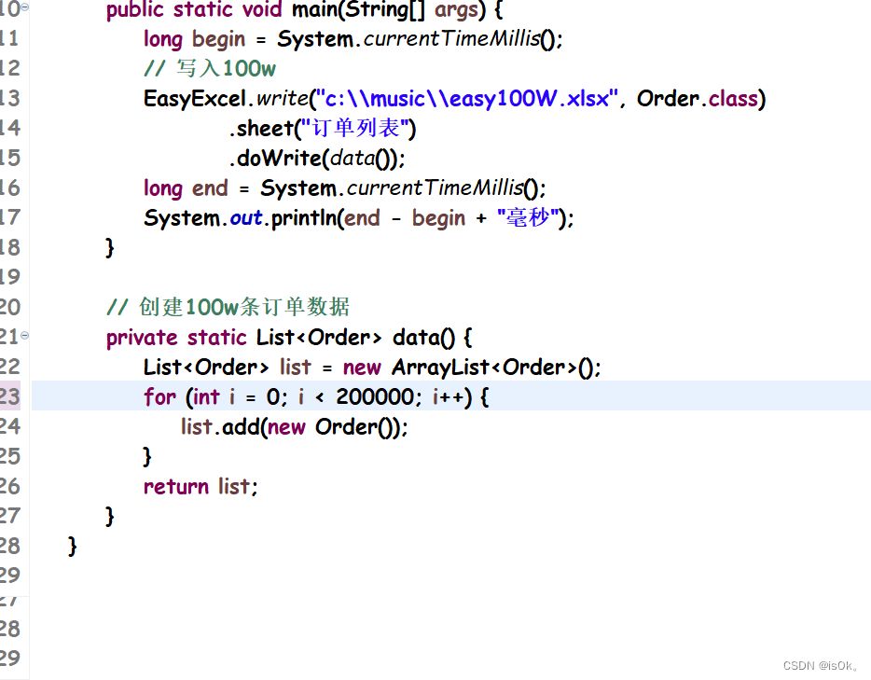Collapse the main method fold marker
Image resolution: width=871 pixels, height=680 pixels.
pos(26,7)
